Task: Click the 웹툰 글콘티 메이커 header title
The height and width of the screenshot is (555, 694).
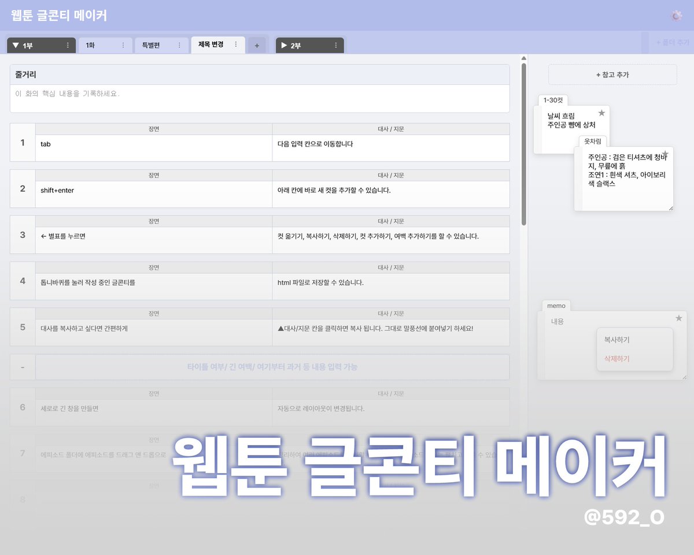Action: (59, 16)
